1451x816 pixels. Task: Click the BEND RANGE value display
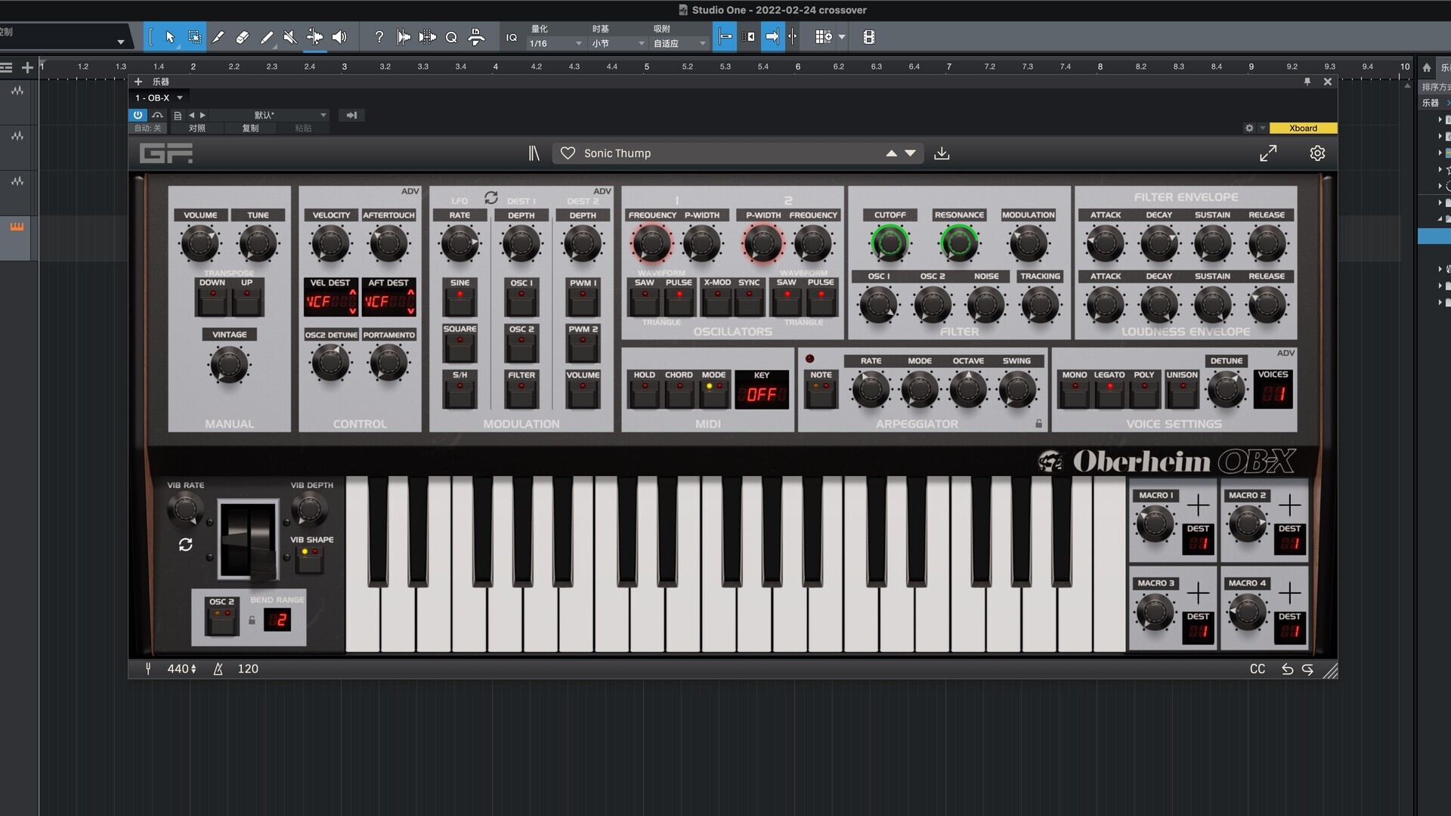pyautogui.click(x=277, y=620)
